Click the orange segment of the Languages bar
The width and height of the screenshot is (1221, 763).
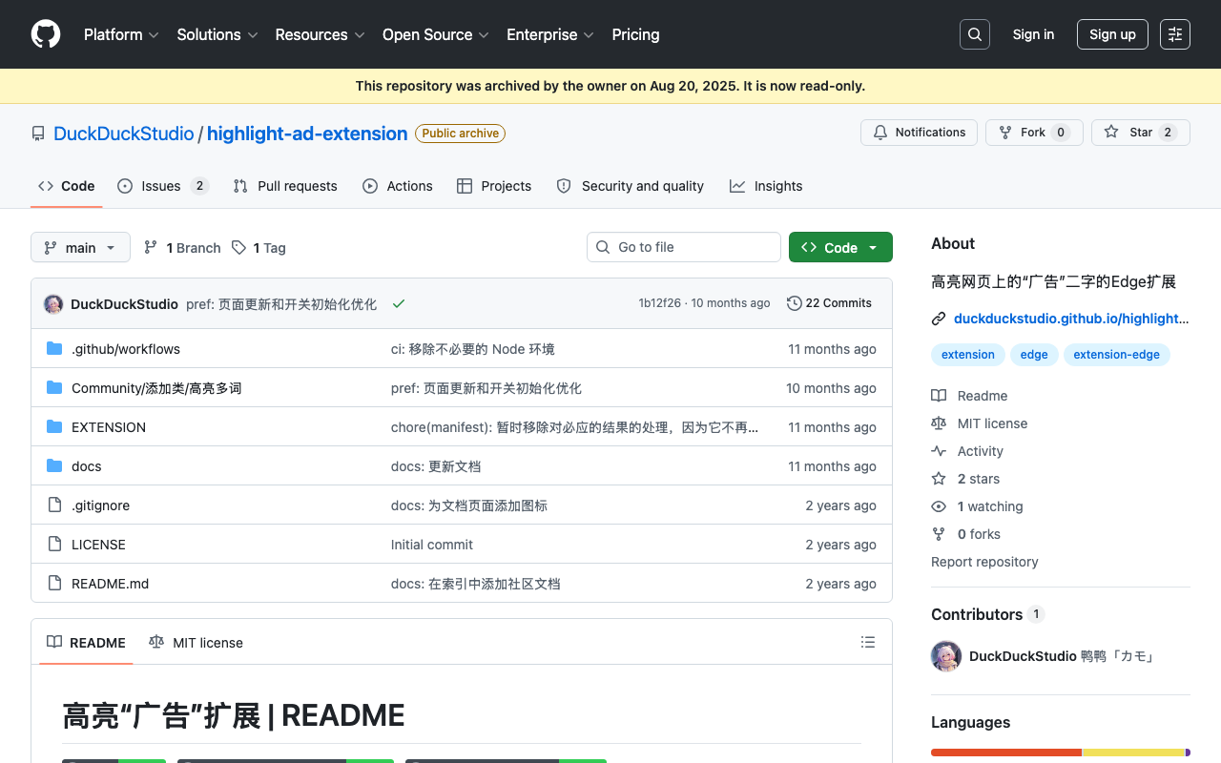pyautogui.click(x=1006, y=753)
